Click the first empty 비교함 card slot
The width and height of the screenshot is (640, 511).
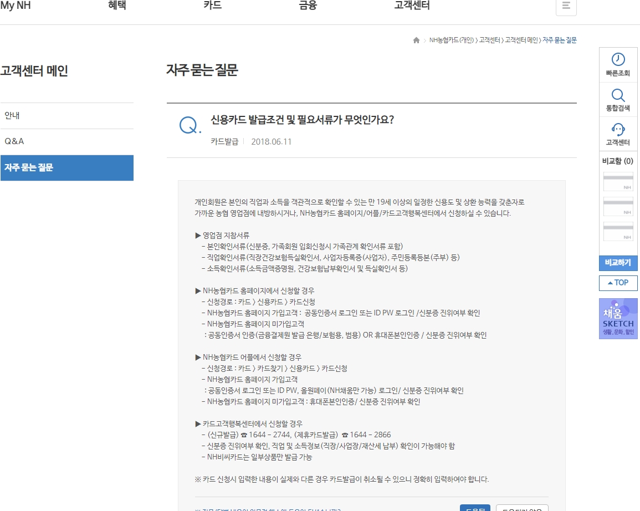tap(618, 181)
